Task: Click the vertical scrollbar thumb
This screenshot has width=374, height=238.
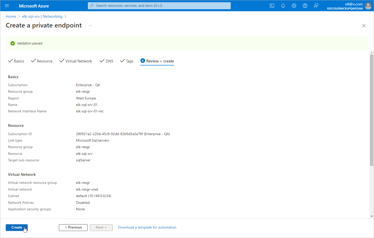Action: point(372,110)
